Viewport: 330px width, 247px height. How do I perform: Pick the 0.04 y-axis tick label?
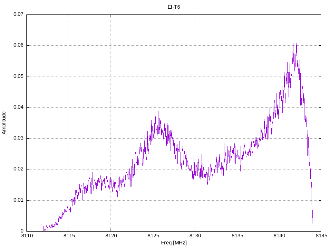coord(18,107)
